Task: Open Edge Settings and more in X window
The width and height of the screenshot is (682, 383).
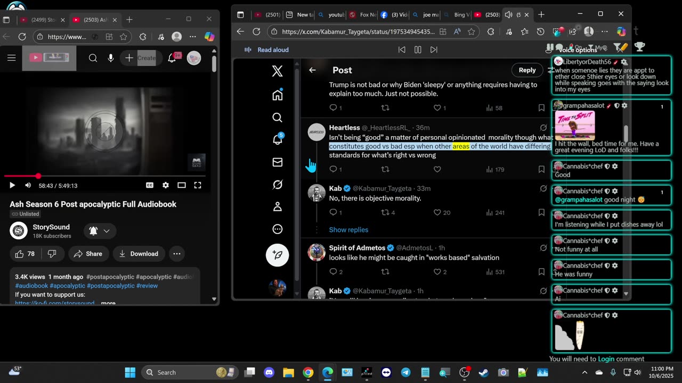Action: tap(604, 31)
